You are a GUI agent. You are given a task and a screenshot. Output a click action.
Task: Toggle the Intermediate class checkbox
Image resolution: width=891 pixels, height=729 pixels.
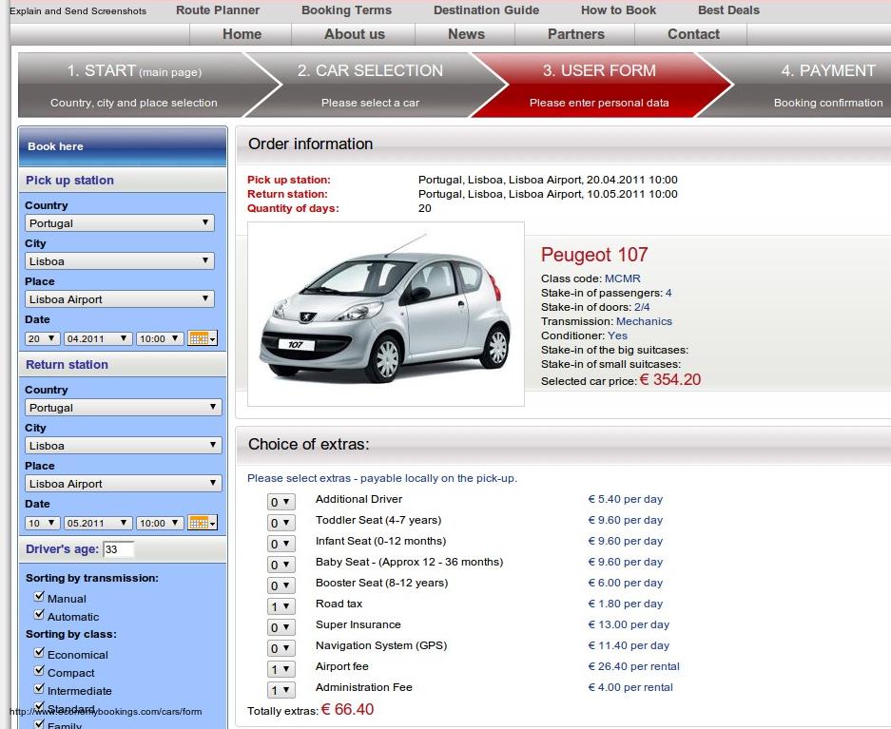(39, 689)
